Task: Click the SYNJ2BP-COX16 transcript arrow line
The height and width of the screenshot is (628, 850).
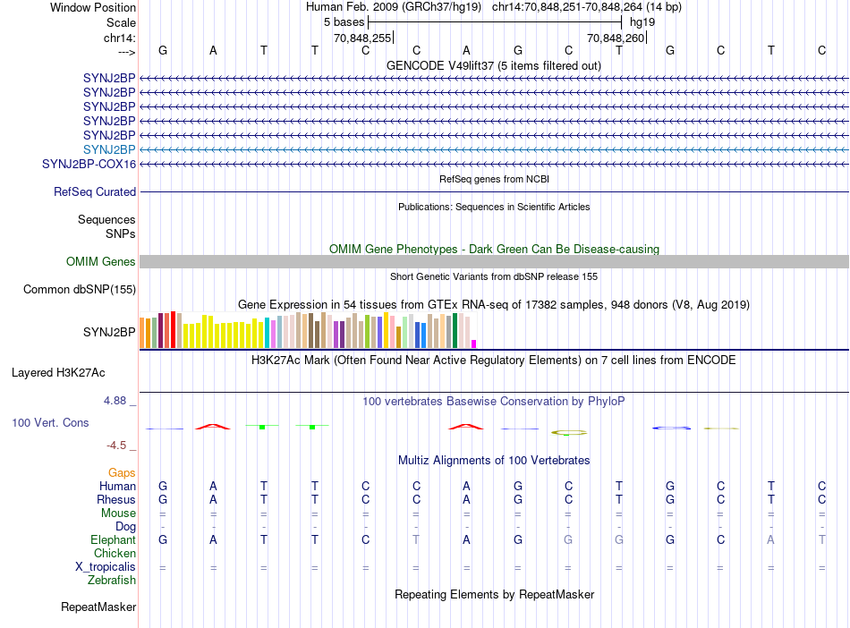Action: [x=494, y=164]
